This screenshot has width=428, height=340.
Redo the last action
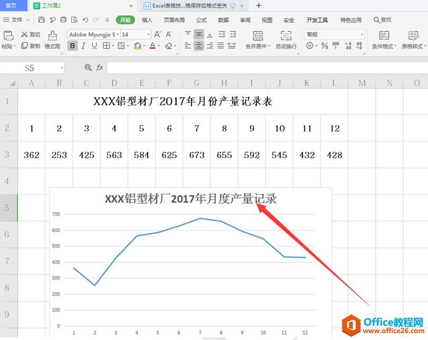[96, 20]
